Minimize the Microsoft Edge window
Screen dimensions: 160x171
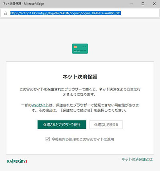tap(132, 4)
